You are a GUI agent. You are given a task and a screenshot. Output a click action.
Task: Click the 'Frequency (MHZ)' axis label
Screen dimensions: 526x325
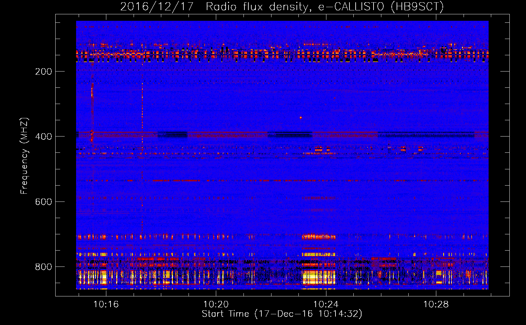24,156
